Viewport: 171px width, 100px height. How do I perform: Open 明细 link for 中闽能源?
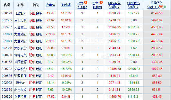(32, 62)
